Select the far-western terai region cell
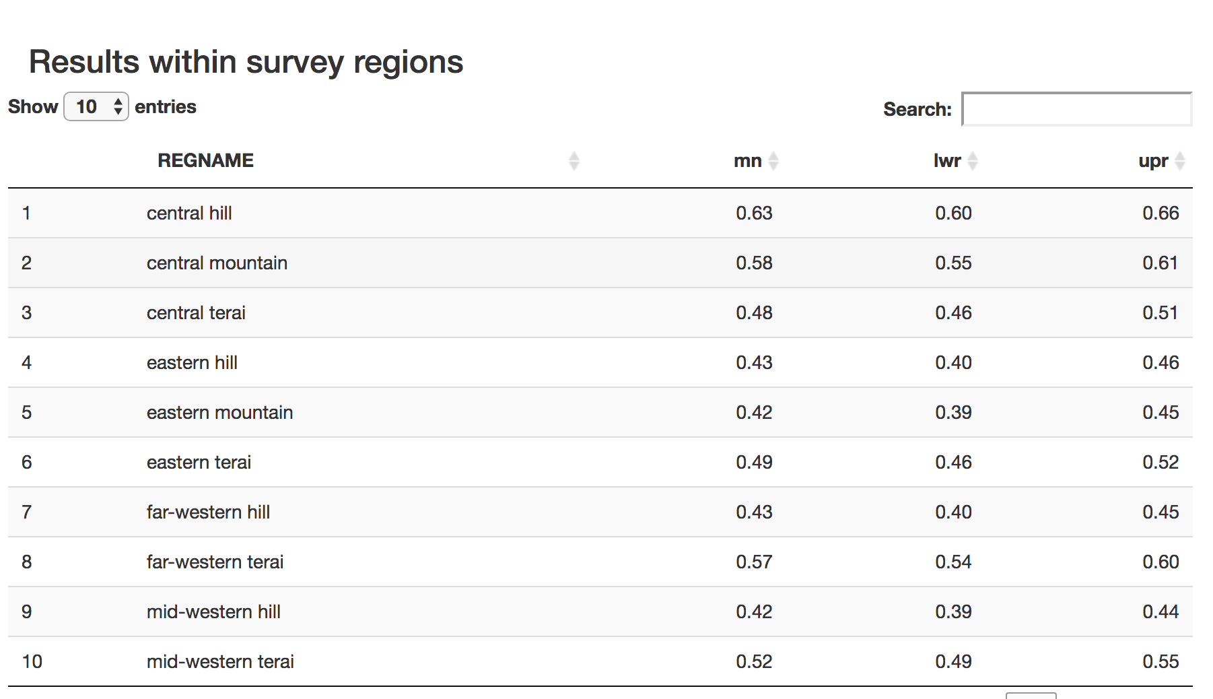1213x699 pixels. [x=215, y=562]
